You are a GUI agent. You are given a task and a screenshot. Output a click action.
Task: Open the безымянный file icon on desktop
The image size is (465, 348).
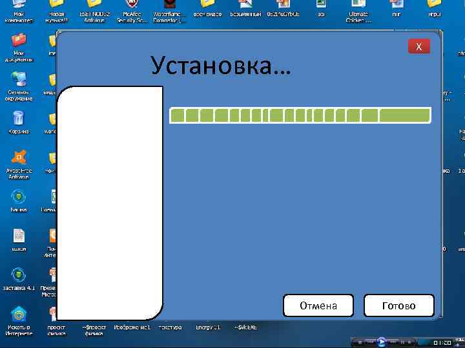pos(245,9)
